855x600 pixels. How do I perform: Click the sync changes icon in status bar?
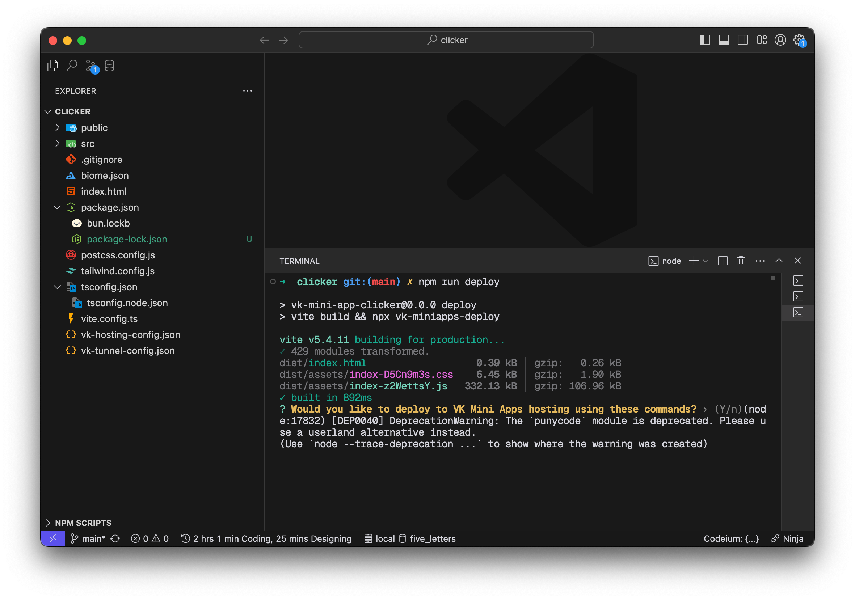point(115,538)
